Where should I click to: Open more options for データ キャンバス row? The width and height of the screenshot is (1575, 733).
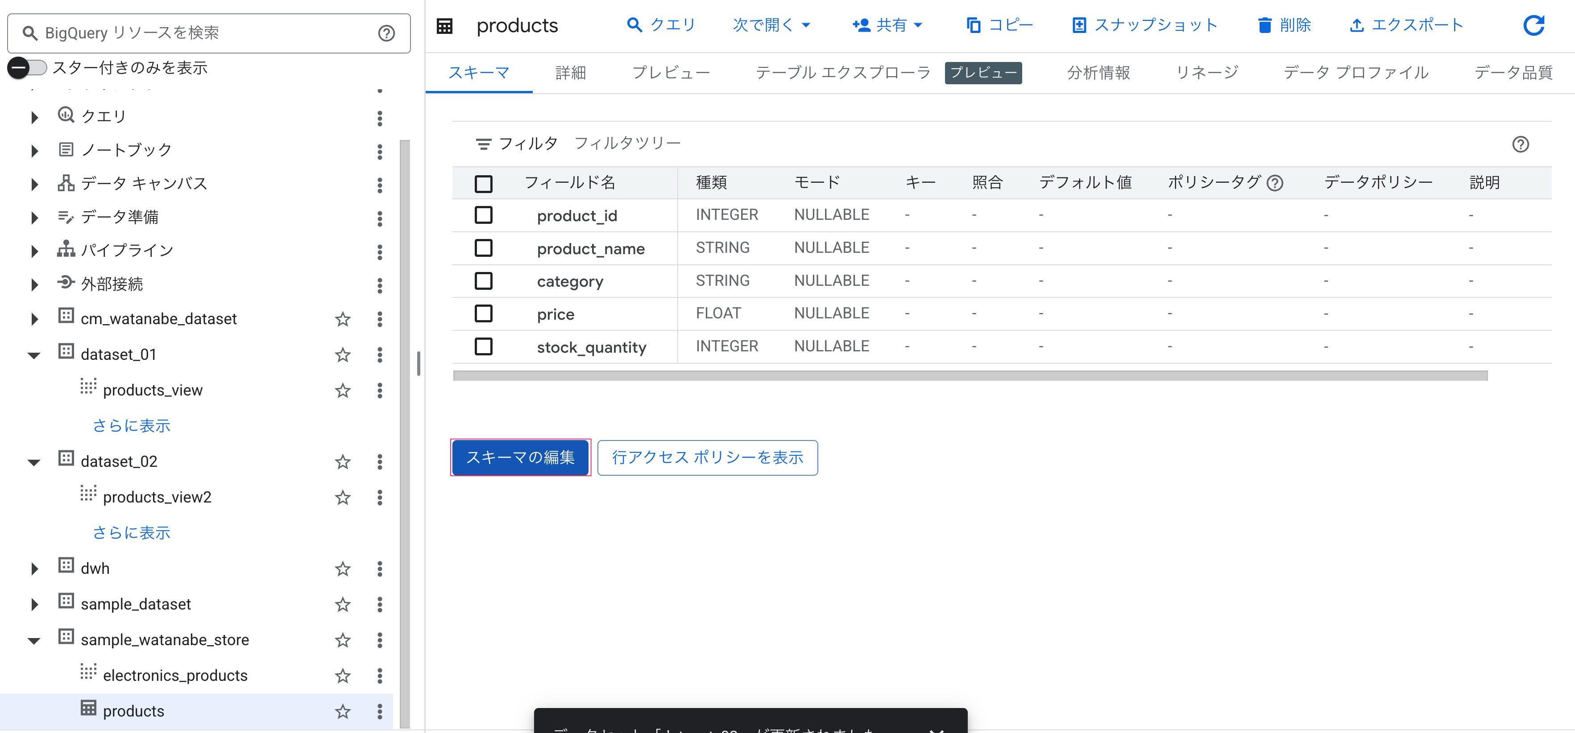380,185
